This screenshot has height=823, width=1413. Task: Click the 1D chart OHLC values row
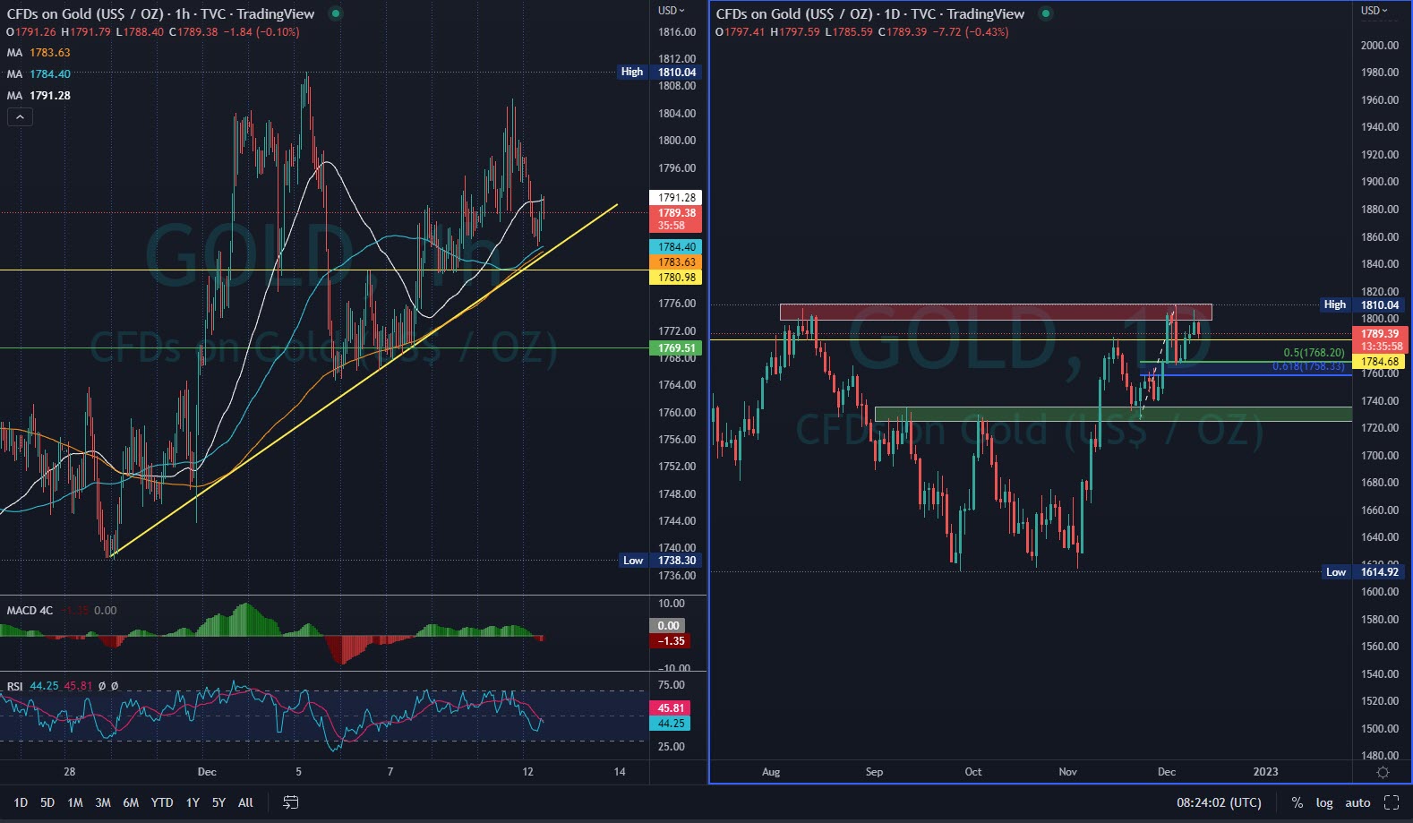click(x=862, y=32)
